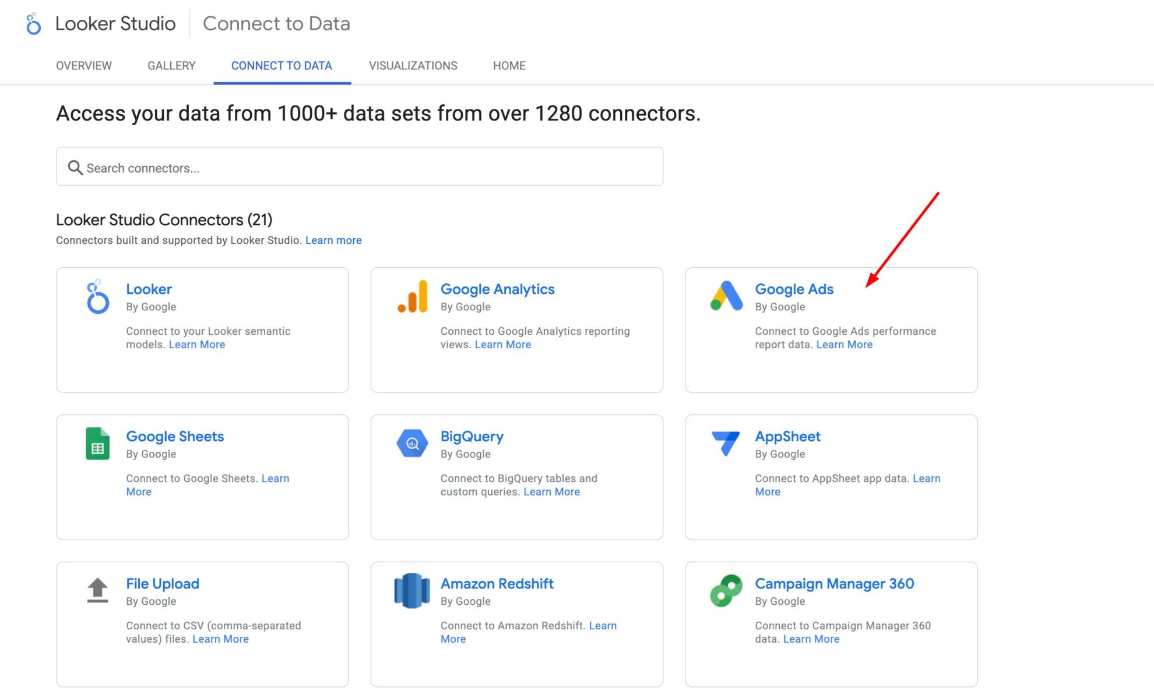Click the Looker connector icon
1154x691 pixels.
[x=97, y=297]
